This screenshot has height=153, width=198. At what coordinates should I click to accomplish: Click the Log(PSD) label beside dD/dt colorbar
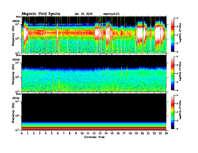tap(180, 71)
